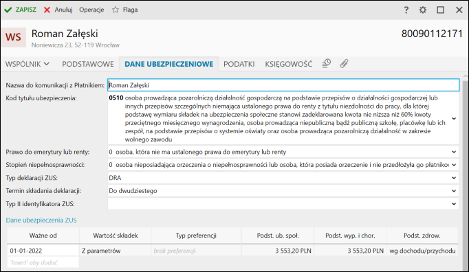The image size is (469, 272).
Task: Click the Podst. wyp. i chor. header
Action: pyautogui.click(x=350, y=236)
